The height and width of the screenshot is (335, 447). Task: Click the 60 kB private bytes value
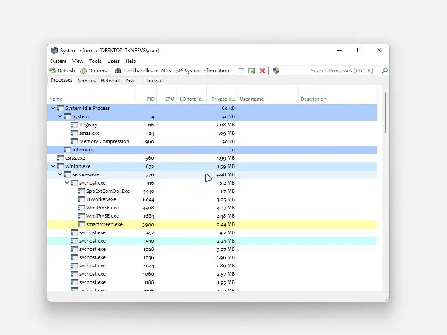click(228, 108)
